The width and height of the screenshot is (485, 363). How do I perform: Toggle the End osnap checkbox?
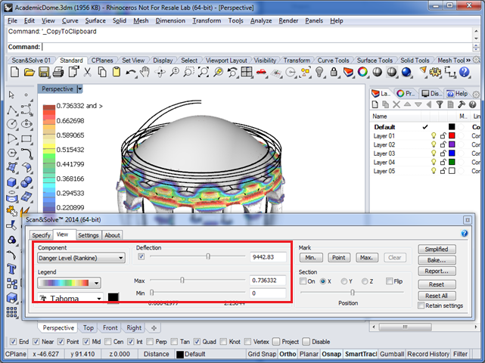pyautogui.click(x=13, y=342)
